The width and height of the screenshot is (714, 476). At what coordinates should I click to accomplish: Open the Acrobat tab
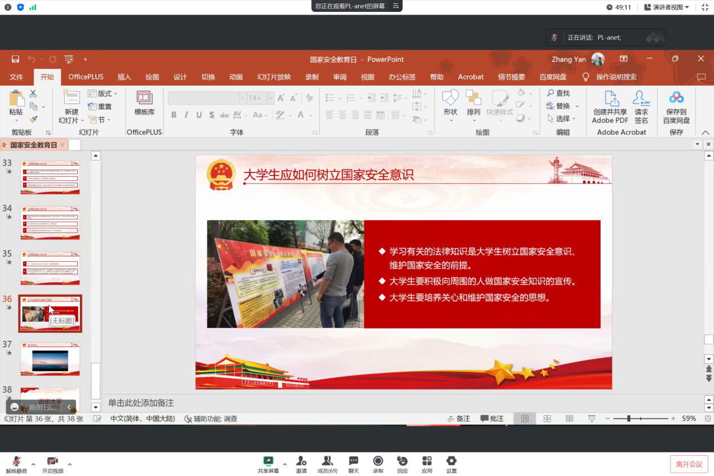tap(471, 77)
